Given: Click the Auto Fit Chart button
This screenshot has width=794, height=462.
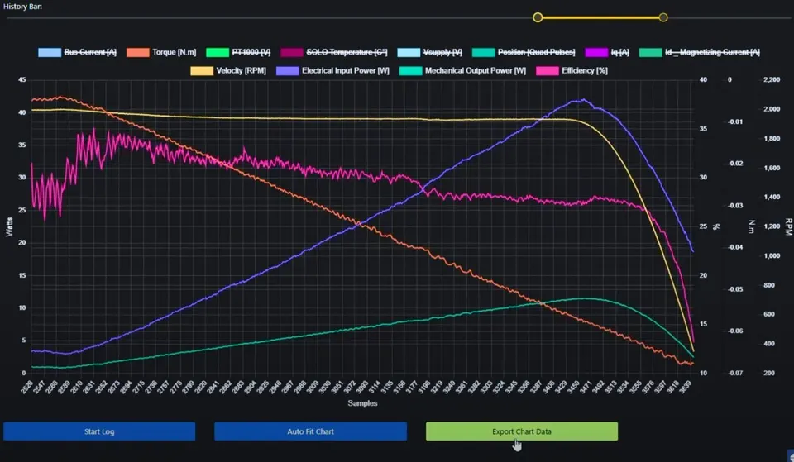Looking at the screenshot, I should [310, 431].
